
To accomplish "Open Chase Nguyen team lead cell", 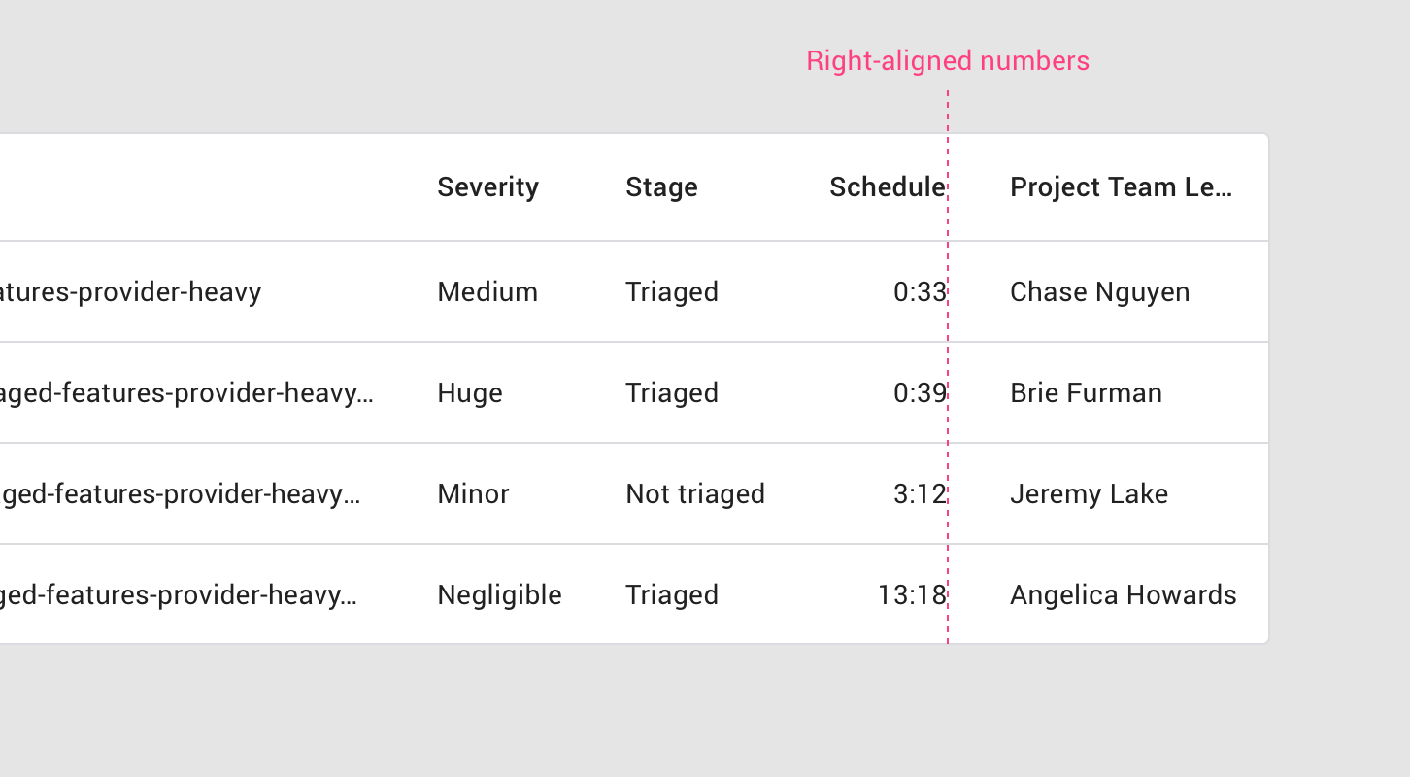I will pyautogui.click(x=1099, y=292).
